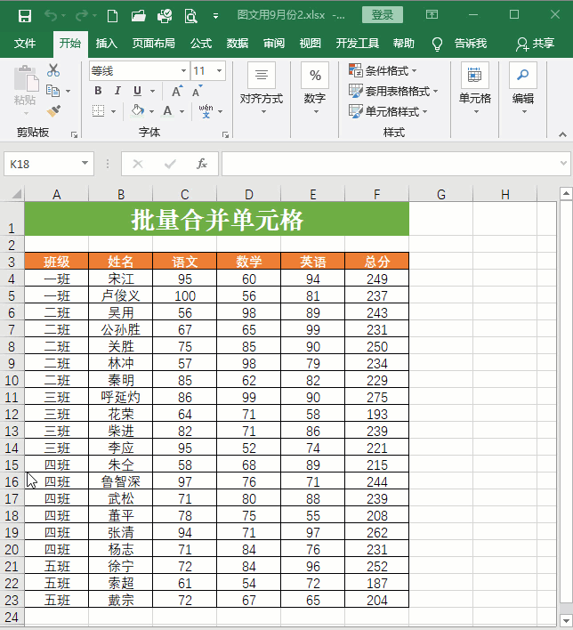
Task: Open 单元格样式 cell styles menu
Action: pyautogui.click(x=388, y=111)
